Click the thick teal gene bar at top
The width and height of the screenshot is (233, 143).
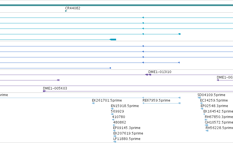[x=117, y=5]
